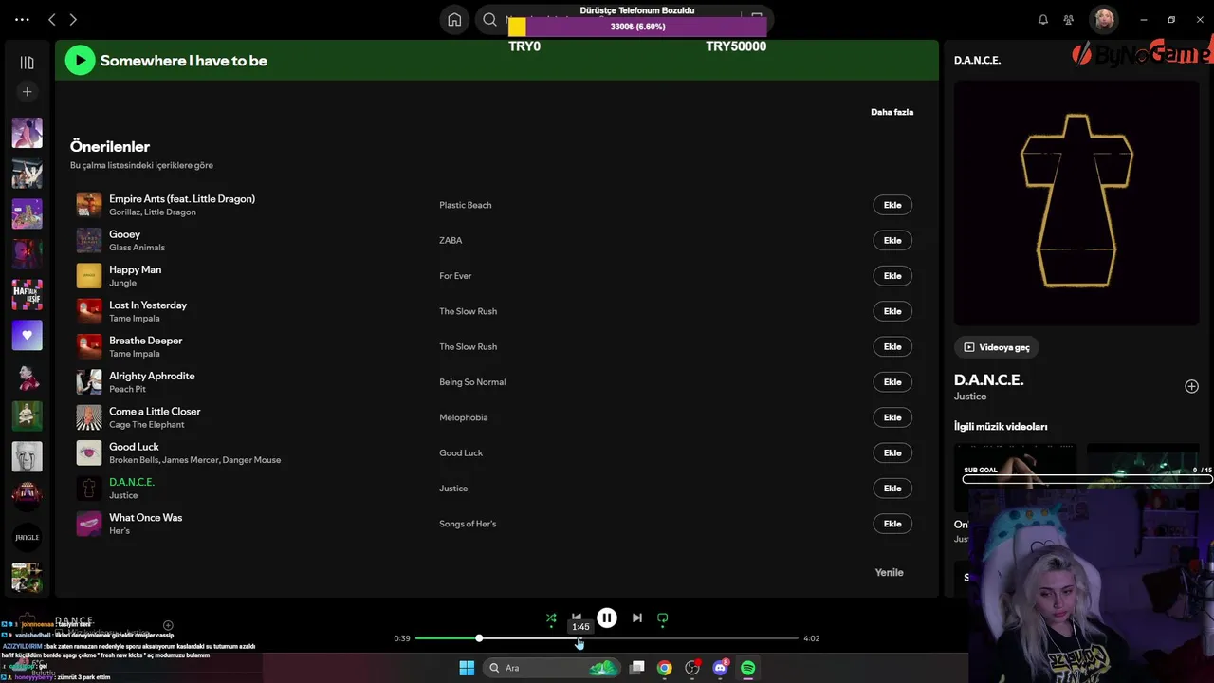
Task: Select the Lost In Yesterday track title
Action: click(x=148, y=305)
